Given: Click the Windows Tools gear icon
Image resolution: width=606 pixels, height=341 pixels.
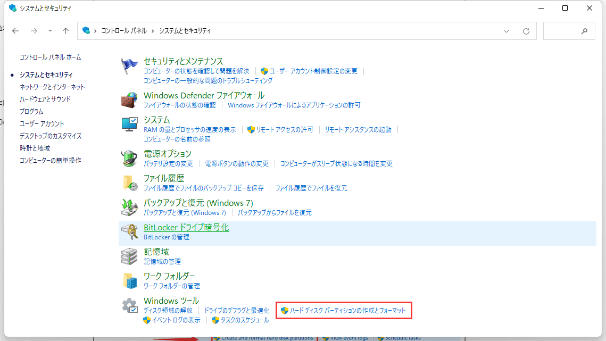Looking at the screenshot, I should [129, 305].
